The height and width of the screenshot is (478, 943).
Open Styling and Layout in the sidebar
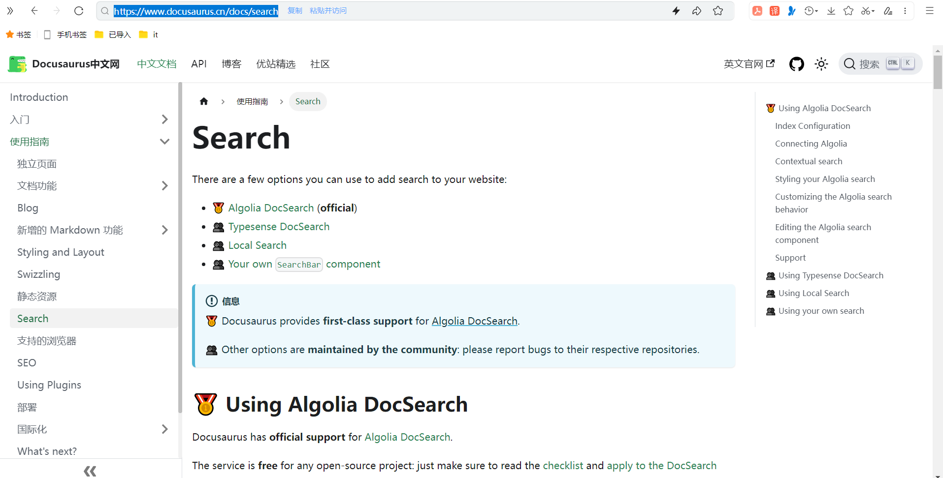pos(61,252)
